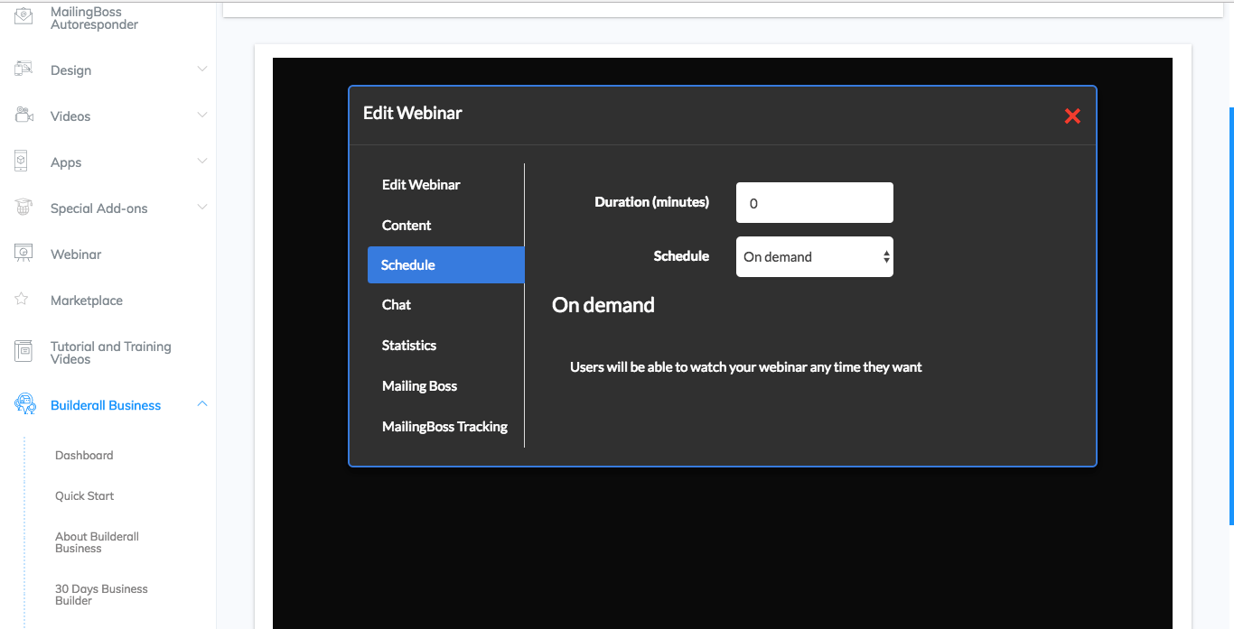Collapse the Builderall Business section chevron
The height and width of the screenshot is (629, 1234).
202,403
